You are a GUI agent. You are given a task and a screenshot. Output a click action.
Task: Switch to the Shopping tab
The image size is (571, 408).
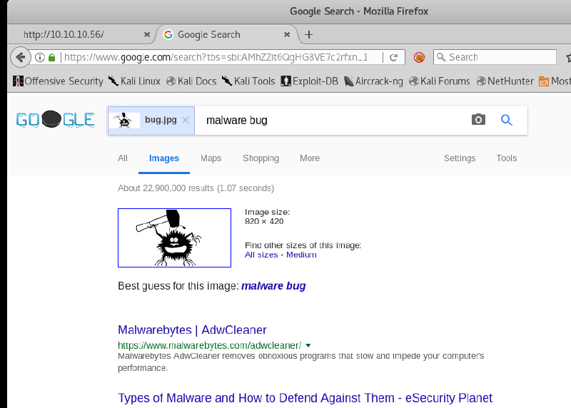point(261,158)
